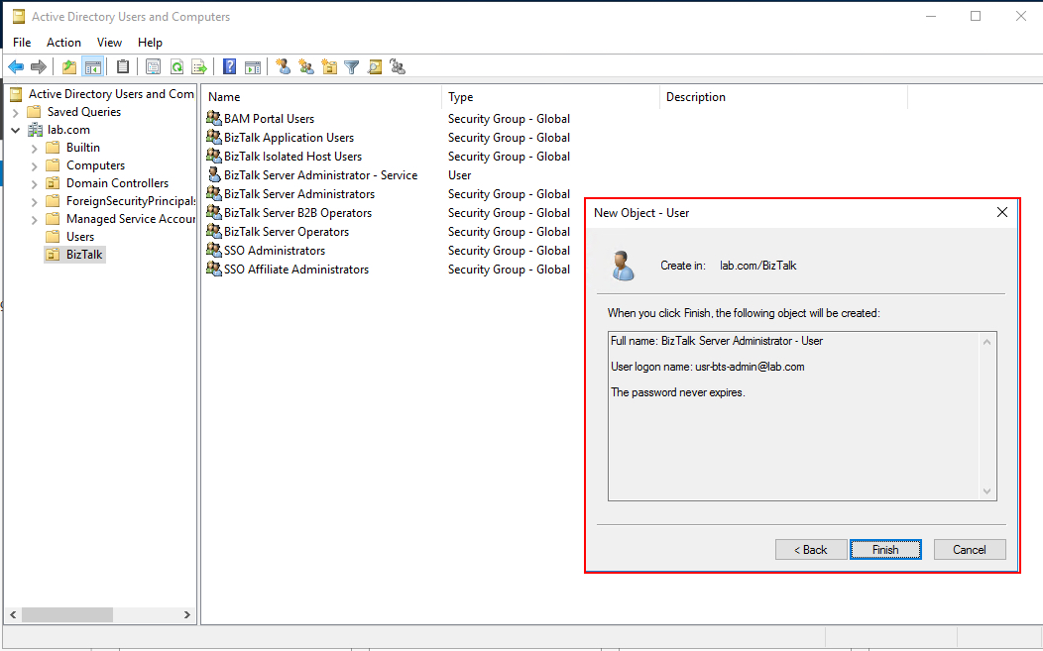
Task: Click the summary box scroll down arrow
Action: pos(987,491)
